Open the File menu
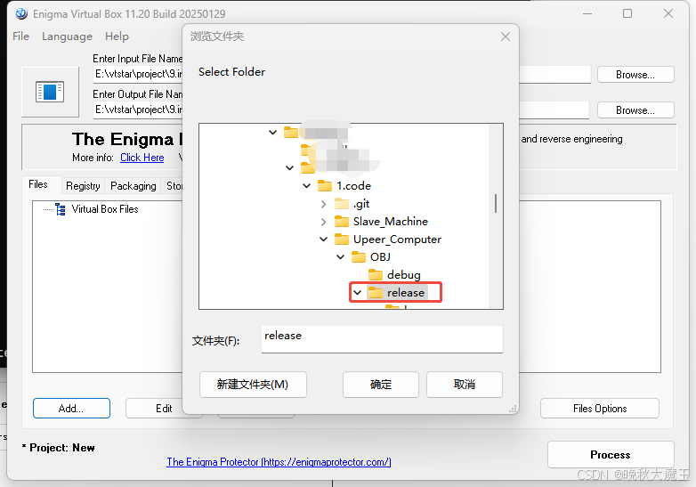Viewport: 696px width, 487px height. coord(20,37)
